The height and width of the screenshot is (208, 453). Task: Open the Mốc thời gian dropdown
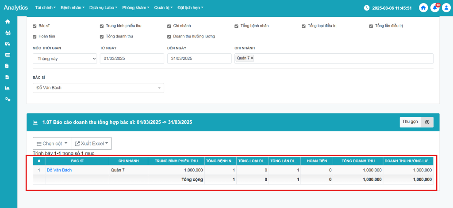[x=65, y=59]
